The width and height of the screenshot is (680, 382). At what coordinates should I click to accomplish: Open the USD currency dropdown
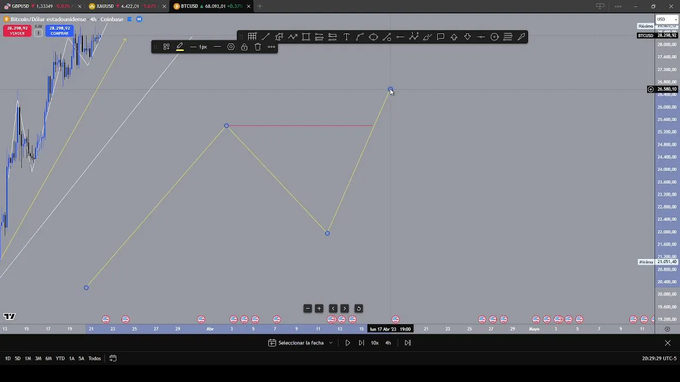coord(667,19)
